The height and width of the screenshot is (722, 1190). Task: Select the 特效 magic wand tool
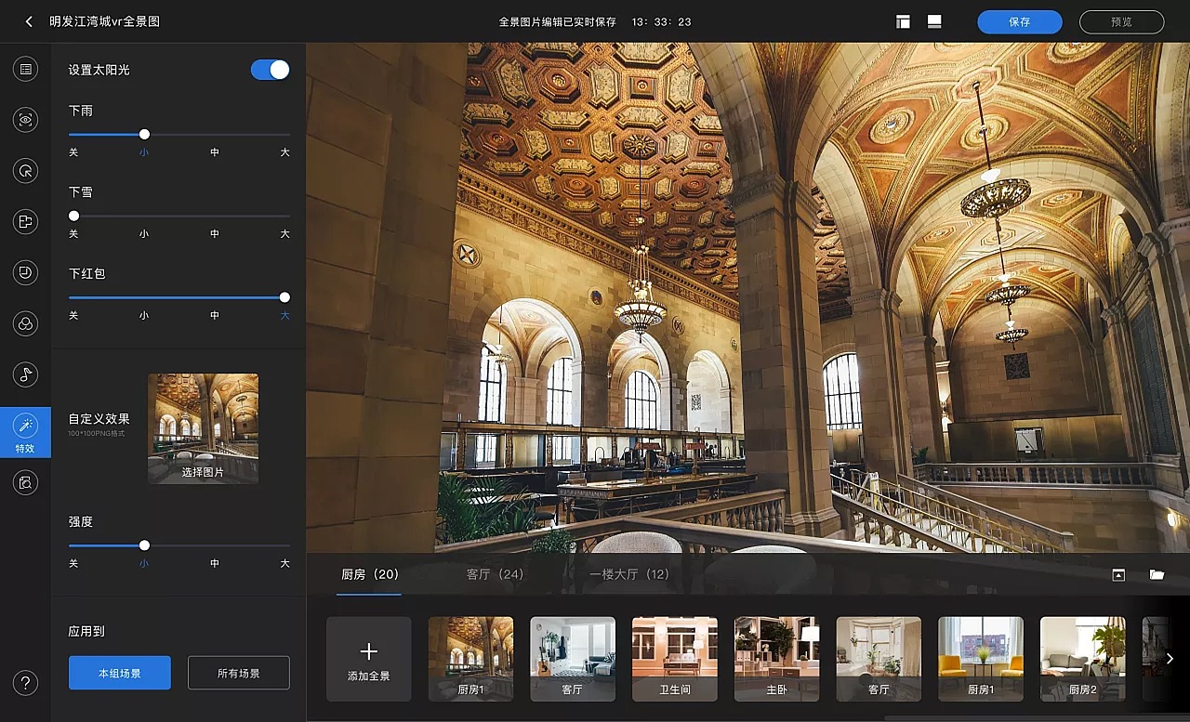(x=25, y=432)
